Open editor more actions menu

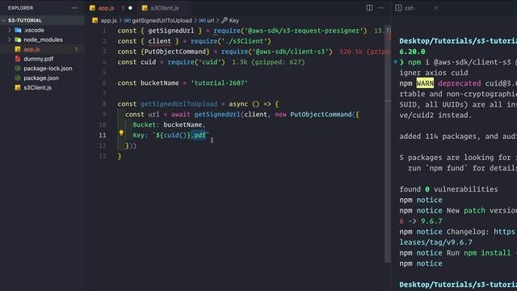(x=380, y=8)
